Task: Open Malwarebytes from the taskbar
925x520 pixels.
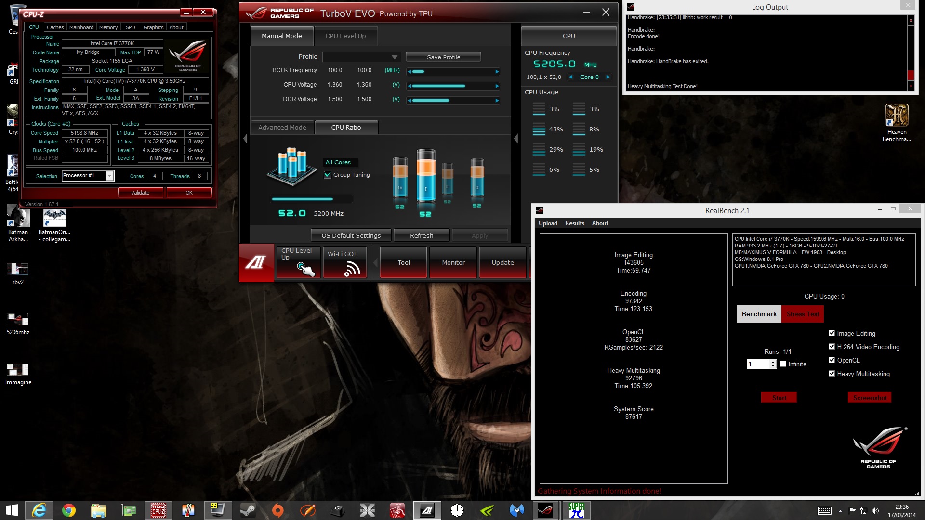Action: [x=517, y=510]
